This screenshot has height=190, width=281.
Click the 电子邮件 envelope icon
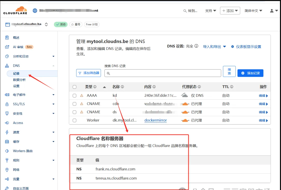[x=7, y=95]
